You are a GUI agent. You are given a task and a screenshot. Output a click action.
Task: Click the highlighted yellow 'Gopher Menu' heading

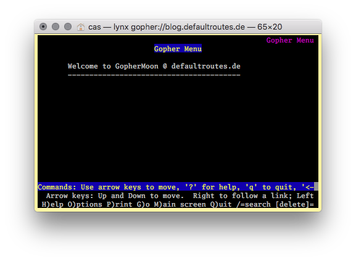click(x=178, y=49)
